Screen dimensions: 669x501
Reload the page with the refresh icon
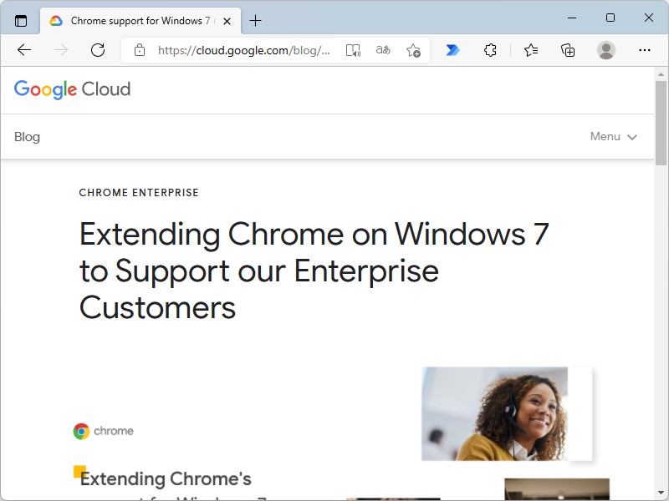pyautogui.click(x=98, y=50)
